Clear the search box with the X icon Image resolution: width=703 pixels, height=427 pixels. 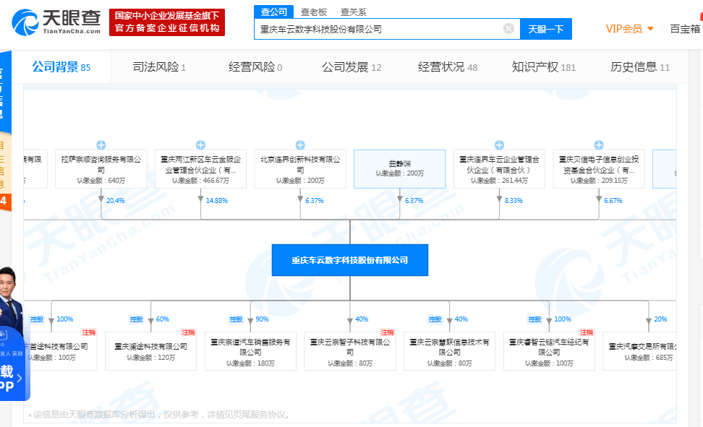pyautogui.click(x=508, y=28)
